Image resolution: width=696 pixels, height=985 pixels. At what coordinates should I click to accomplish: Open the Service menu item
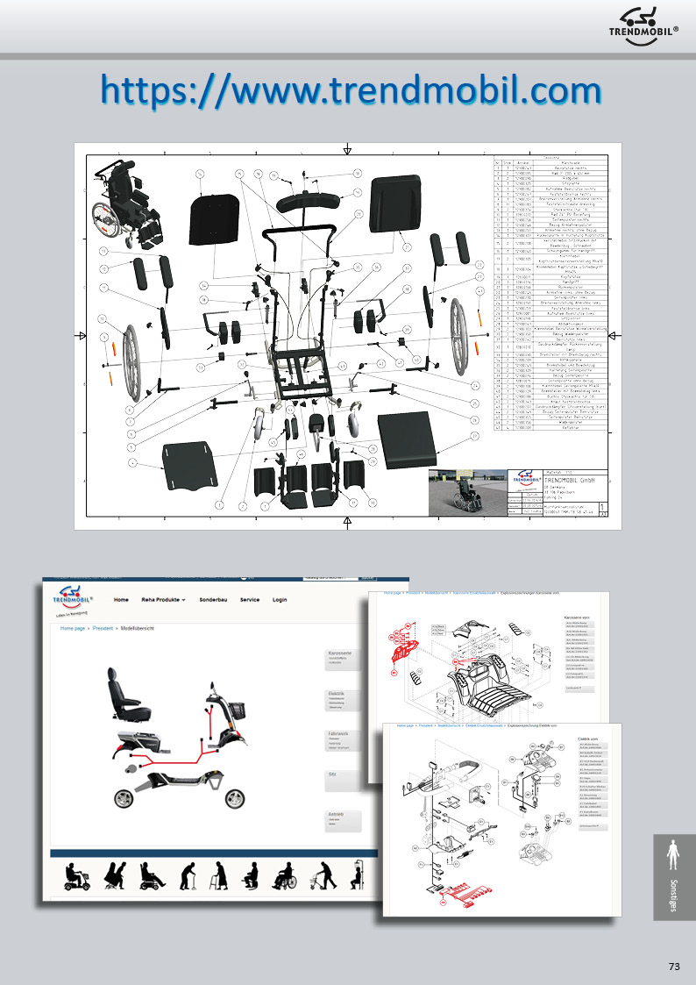(x=250, y=600)
